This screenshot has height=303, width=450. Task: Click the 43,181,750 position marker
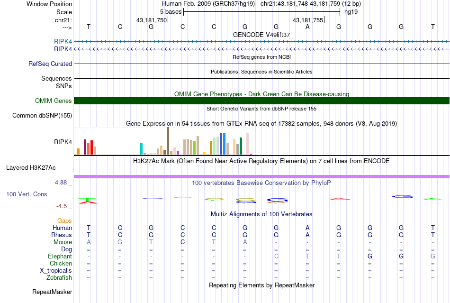pyautogui.click(x=152, y=20)
